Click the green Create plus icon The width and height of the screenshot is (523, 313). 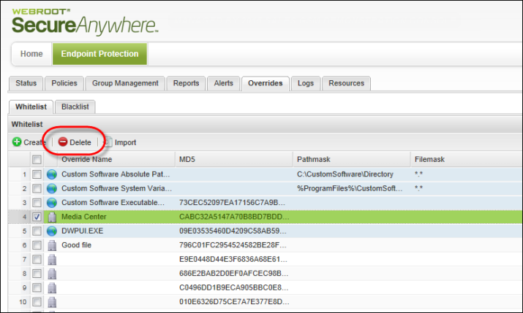pos(17,142)
